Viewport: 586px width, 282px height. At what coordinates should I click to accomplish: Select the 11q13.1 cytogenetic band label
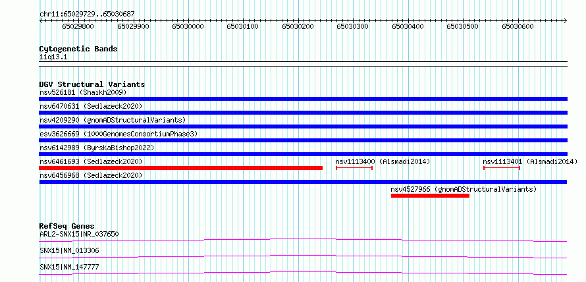coord(53,57)
